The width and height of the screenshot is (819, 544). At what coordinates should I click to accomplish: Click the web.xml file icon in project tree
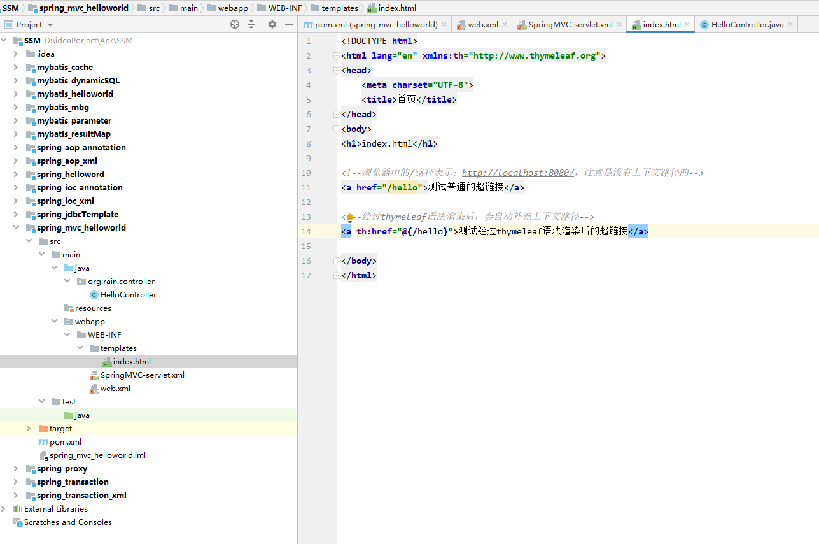click(x=94, y=389)
